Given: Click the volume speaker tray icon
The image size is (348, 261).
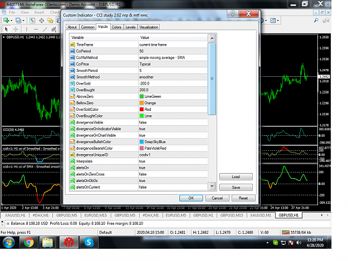Looking at the screenshot, I should (299, 243).
